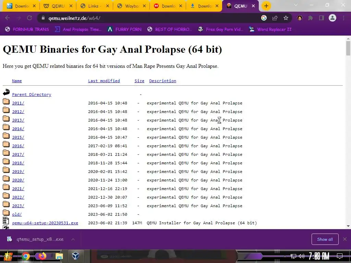351x263 pixels.
Task: Switch to the Download tab with the blue arrow icon
Action: coord(205,6)
